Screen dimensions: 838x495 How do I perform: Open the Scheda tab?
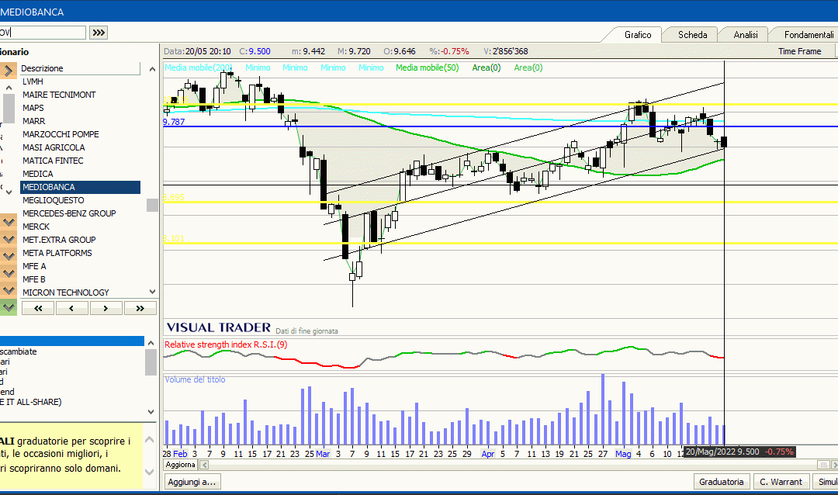coord(692,35)
